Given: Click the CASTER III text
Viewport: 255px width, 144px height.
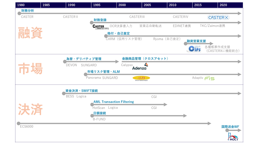Looking at the screenshot, I should point(137,17).
